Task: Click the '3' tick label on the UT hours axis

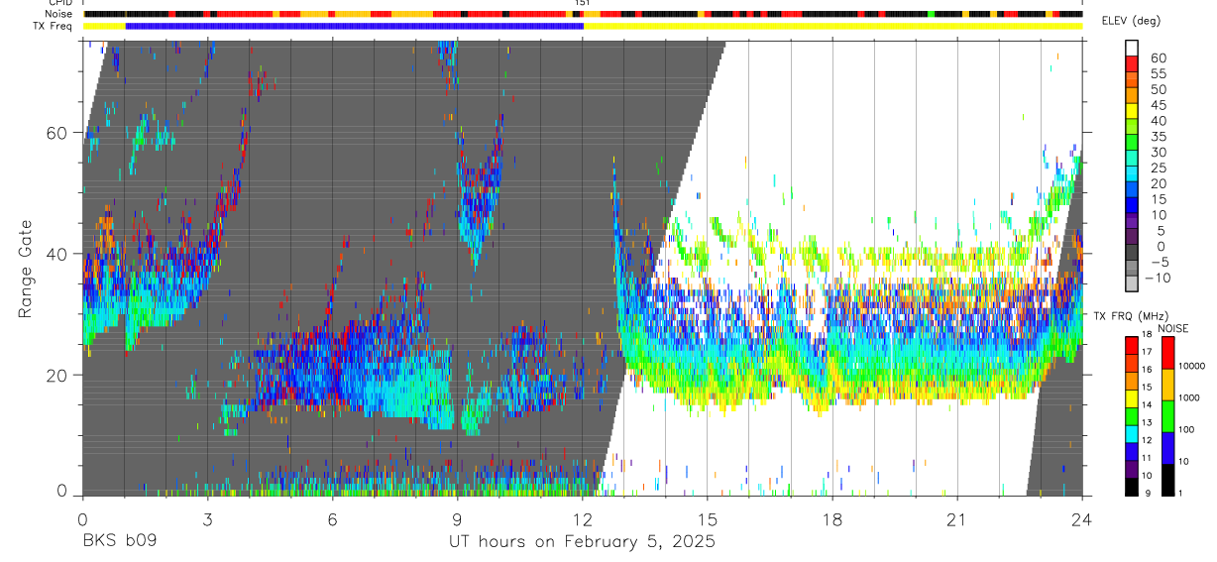Action: (x=207, y=519)
